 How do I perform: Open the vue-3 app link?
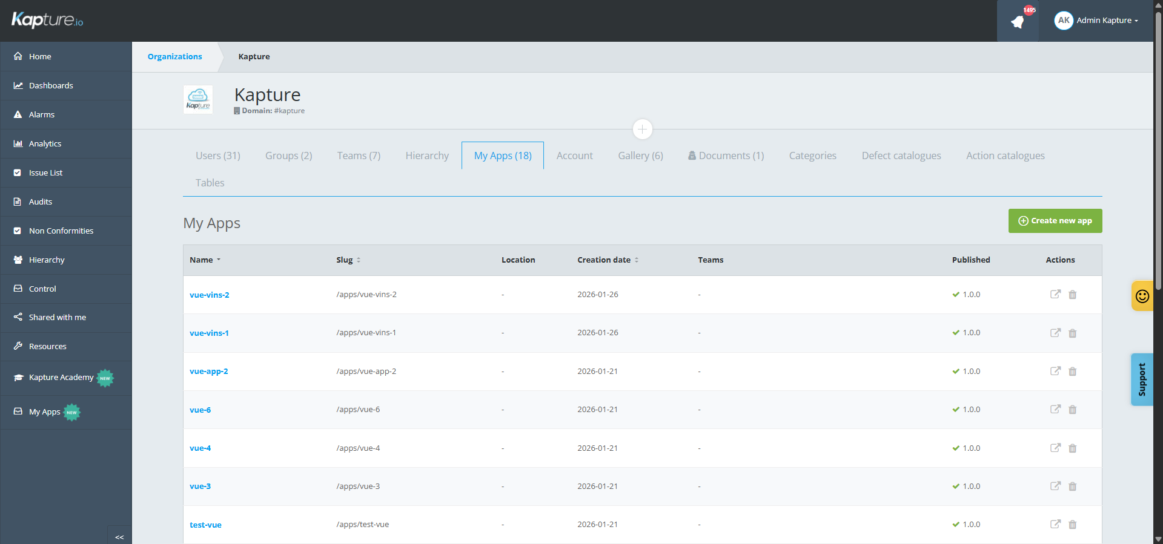pos(200,486)
